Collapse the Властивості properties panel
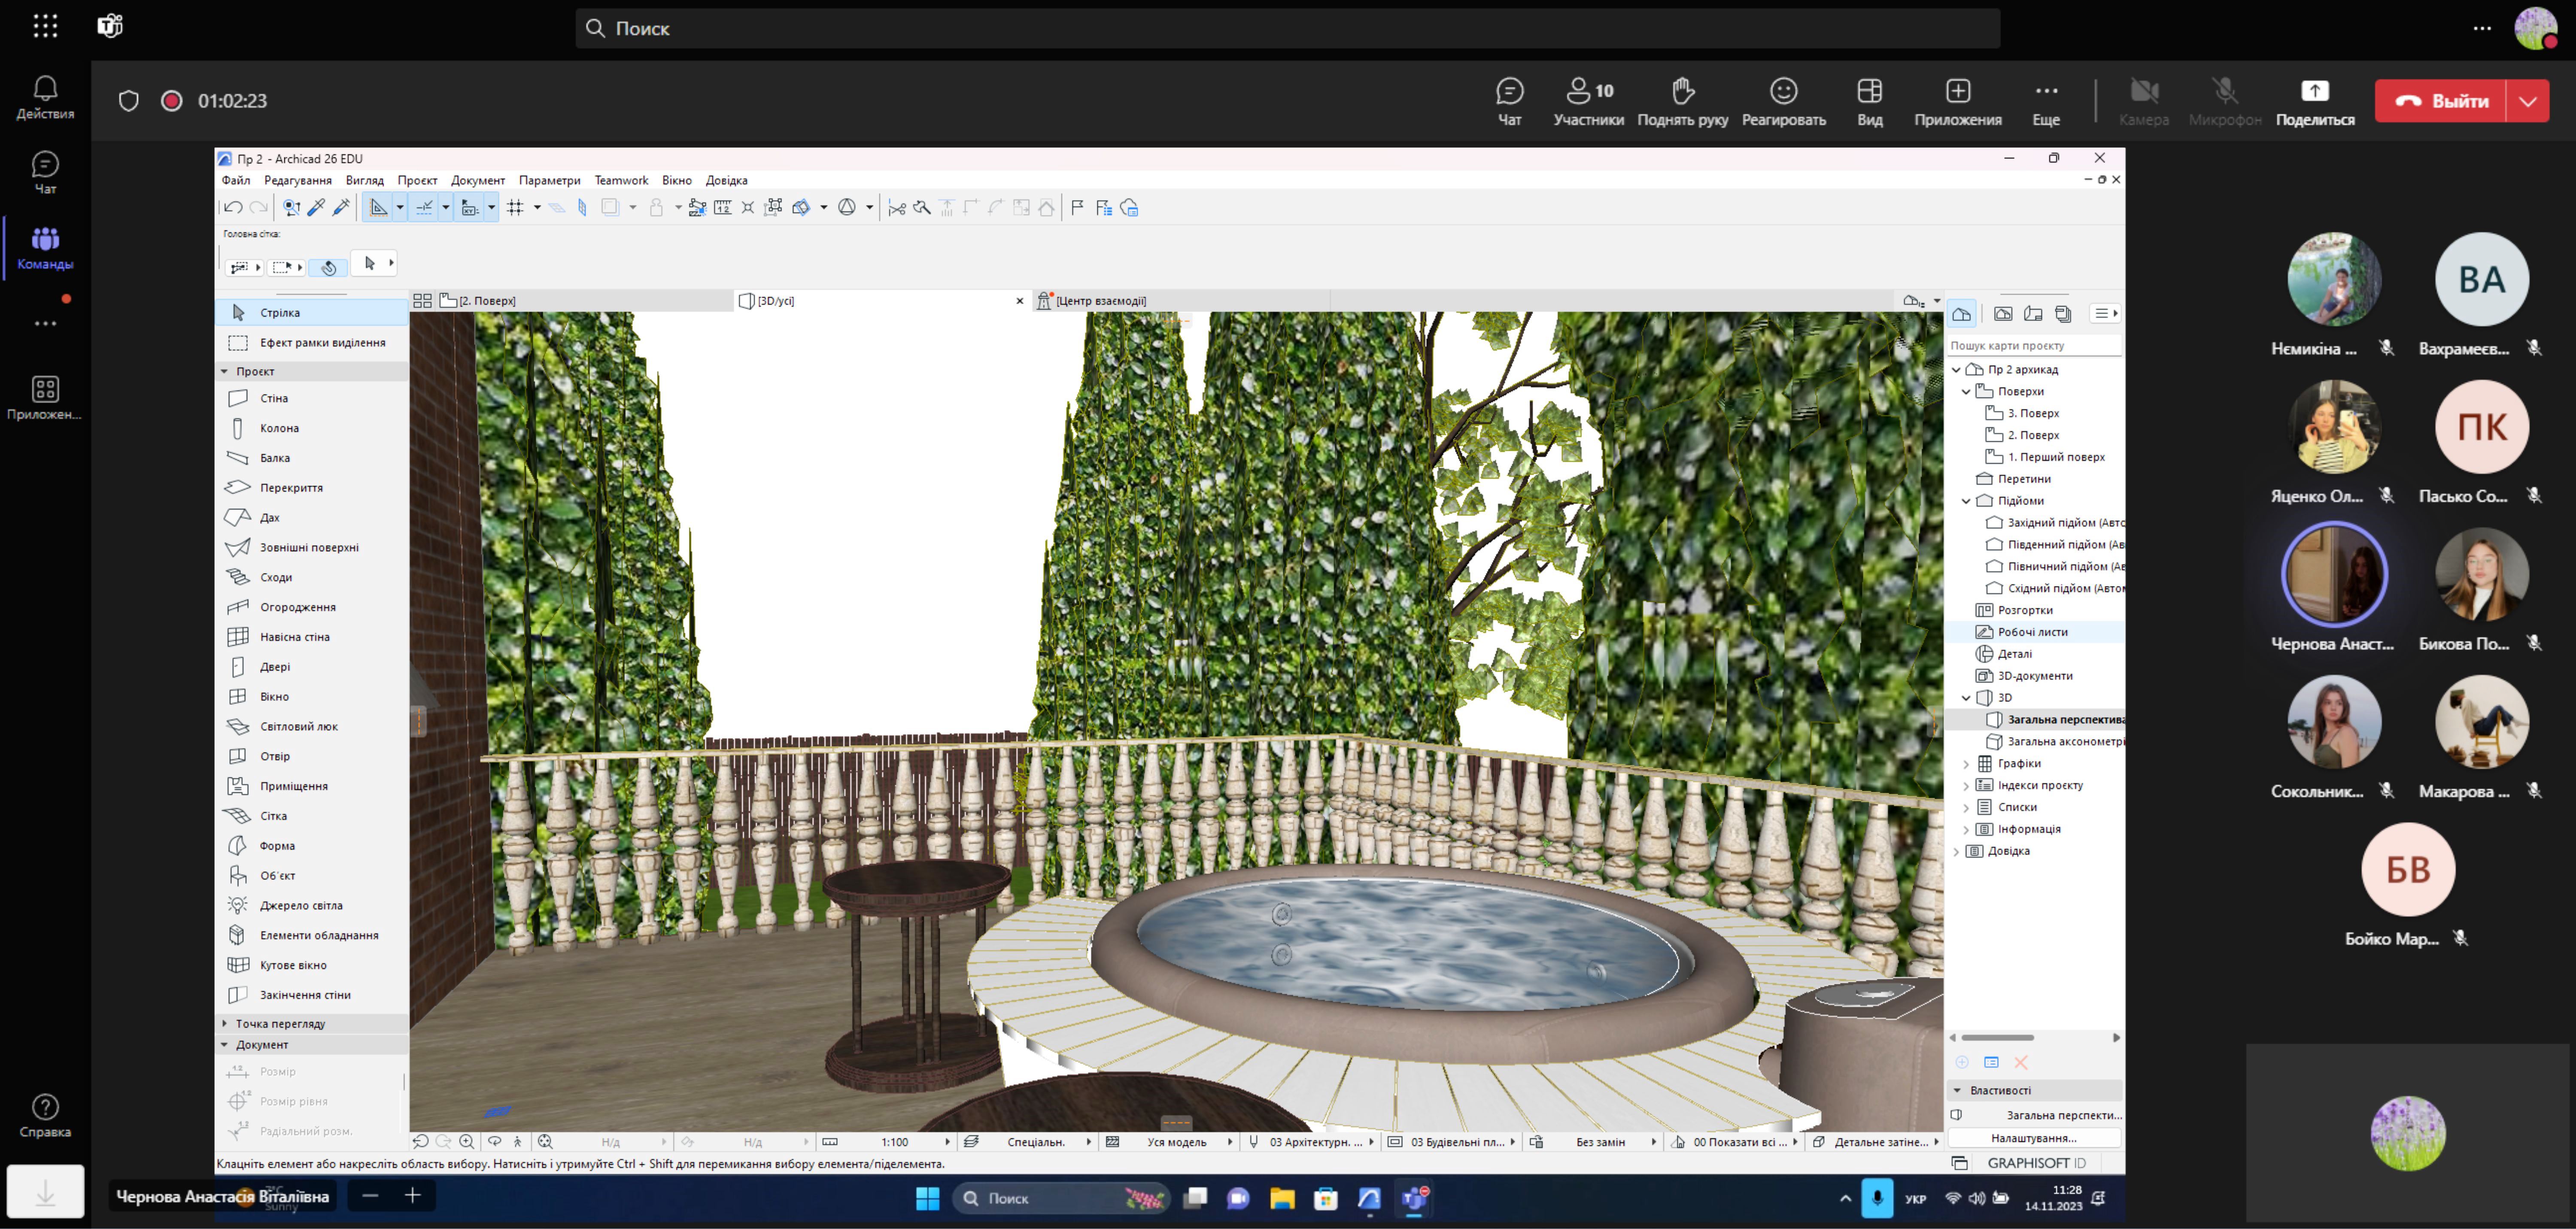Screen dimensions: 2576x1229 (1957, 1091)
